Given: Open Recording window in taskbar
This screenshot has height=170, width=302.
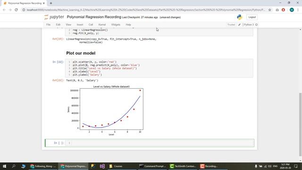Looking at the screenshot, I should click(x=209, y=166).
